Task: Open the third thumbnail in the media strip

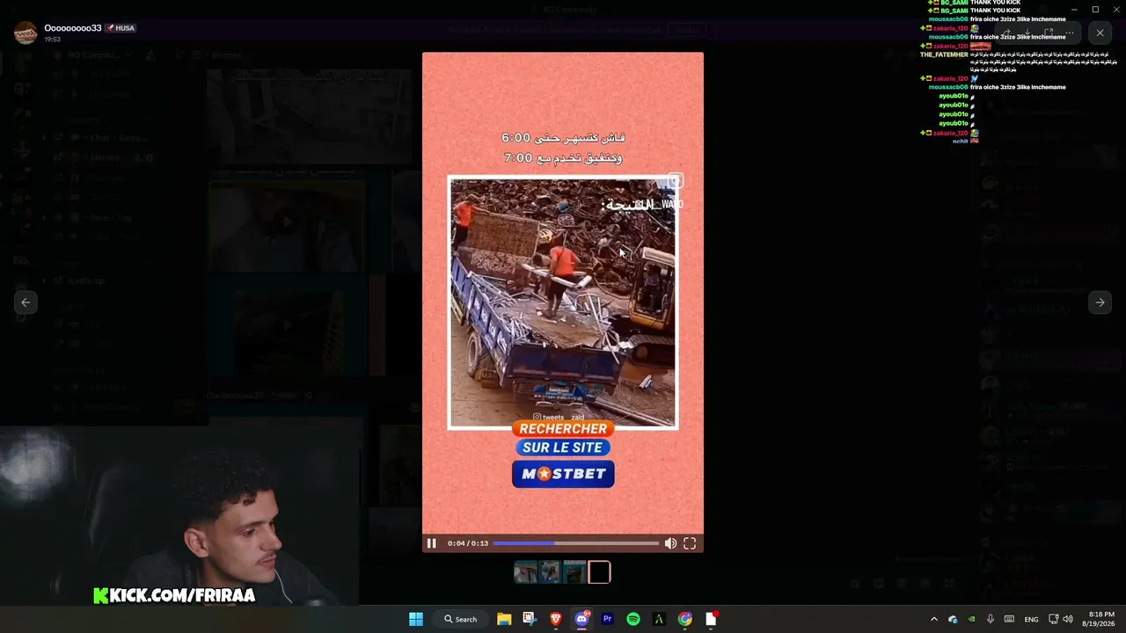Action: pyautogui.click(x=574, y=573)
